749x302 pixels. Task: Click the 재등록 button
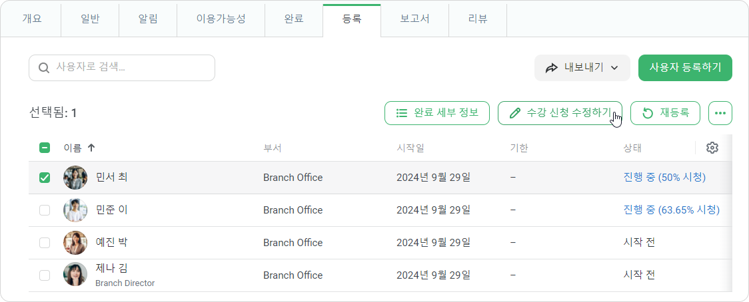[x=666, y=113]
